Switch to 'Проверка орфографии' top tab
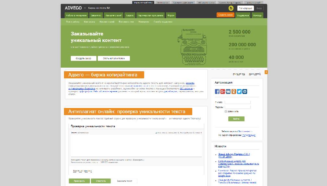This screenshot has width=327, height=186. point(183,3)
